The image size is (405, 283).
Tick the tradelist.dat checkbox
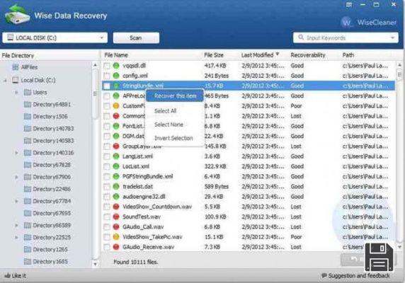(x=107, y=187)
